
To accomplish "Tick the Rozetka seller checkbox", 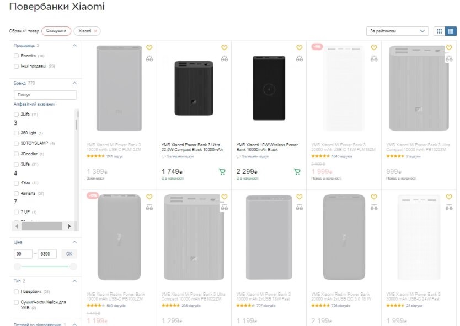I will [16, 56].
